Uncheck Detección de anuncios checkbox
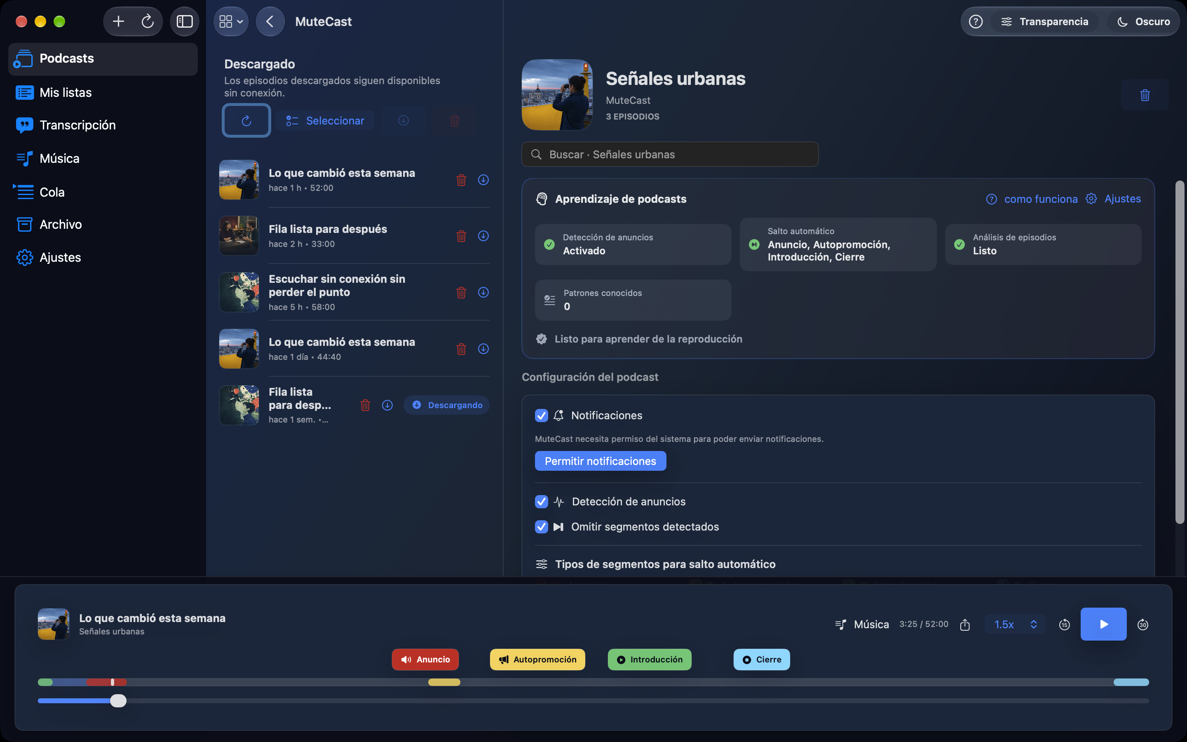Image resolution: width=1187 pixels, height=742 pixels. (x=541, y=502)
